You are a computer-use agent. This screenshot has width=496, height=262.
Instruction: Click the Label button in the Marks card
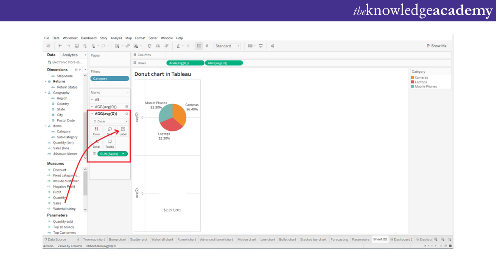point(123,131)
